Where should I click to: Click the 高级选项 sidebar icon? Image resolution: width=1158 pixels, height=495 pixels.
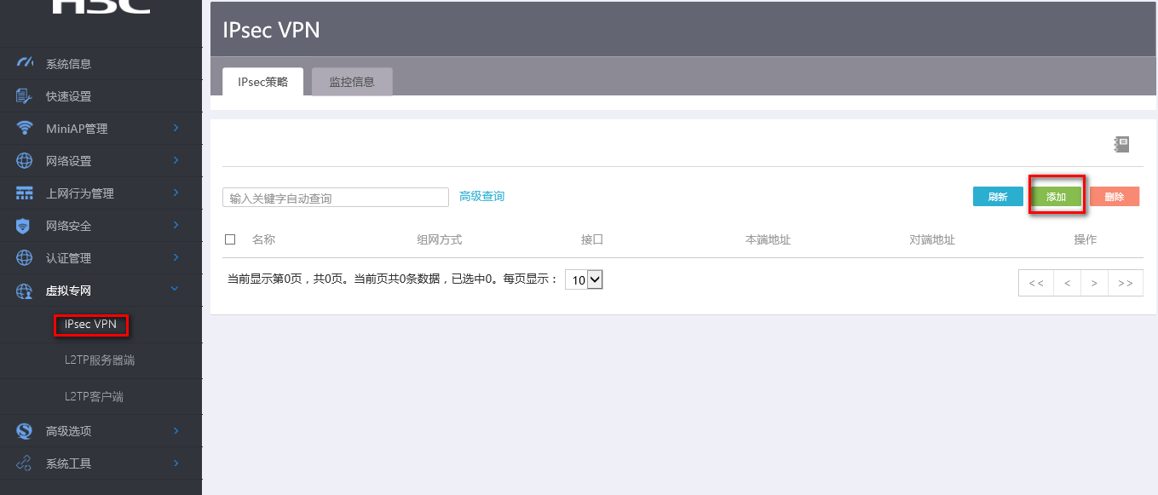pyautogui.click(x=25, y=431)
